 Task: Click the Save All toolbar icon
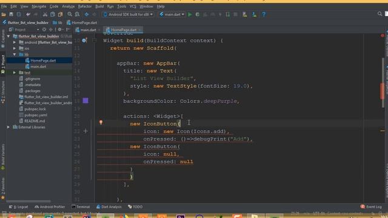tap(11, 15)
